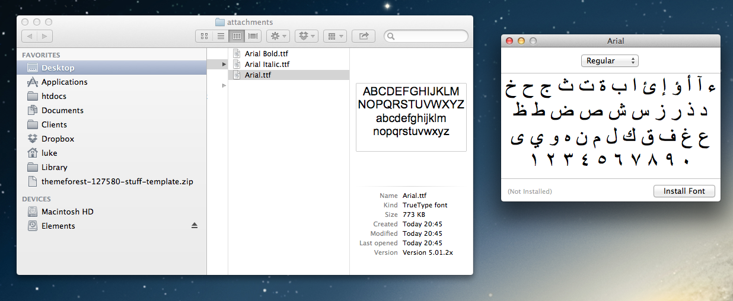The width and height of the screenshot is (733, 301).
Task: Click the (Not Installed) status text
Action: [530, 191]
